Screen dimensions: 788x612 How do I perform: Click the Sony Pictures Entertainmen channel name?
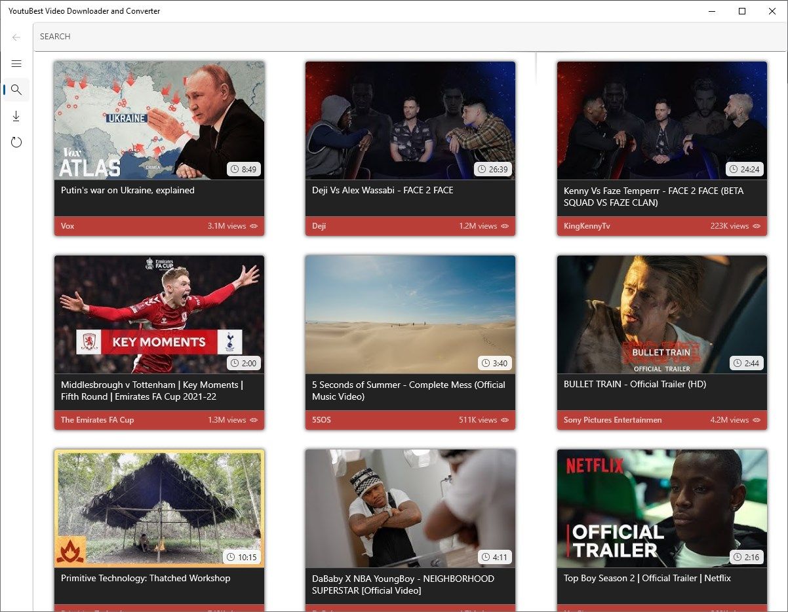(613, 420)
